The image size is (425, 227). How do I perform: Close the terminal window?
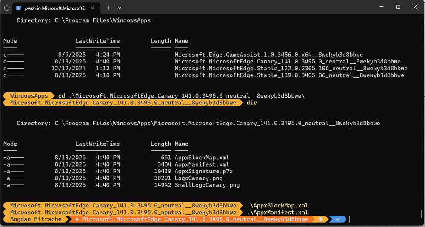[x=415, y=7]
